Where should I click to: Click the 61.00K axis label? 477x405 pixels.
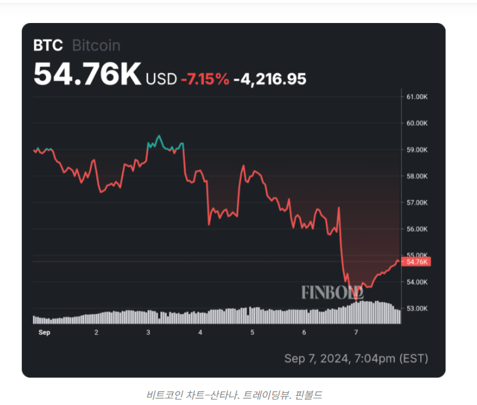tap(417, 97)
